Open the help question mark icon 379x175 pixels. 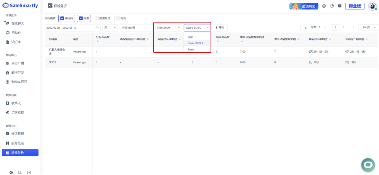pos(340,6)
